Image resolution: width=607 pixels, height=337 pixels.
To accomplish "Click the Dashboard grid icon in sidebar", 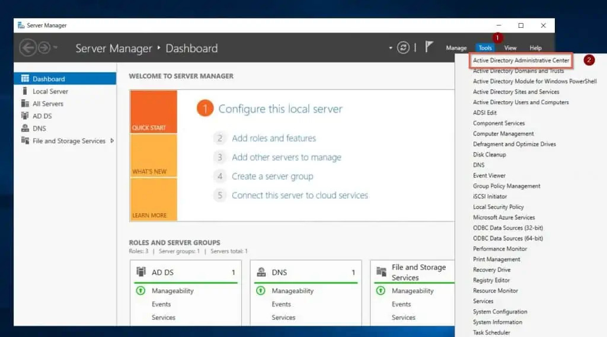I will (25, 79).
